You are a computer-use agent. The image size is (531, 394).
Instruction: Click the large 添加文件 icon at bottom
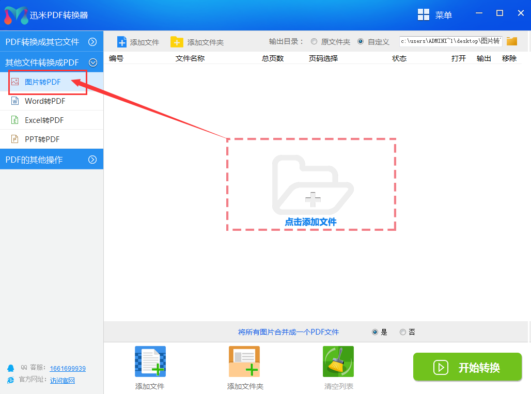pyautogui.click(x=150, y=361)
